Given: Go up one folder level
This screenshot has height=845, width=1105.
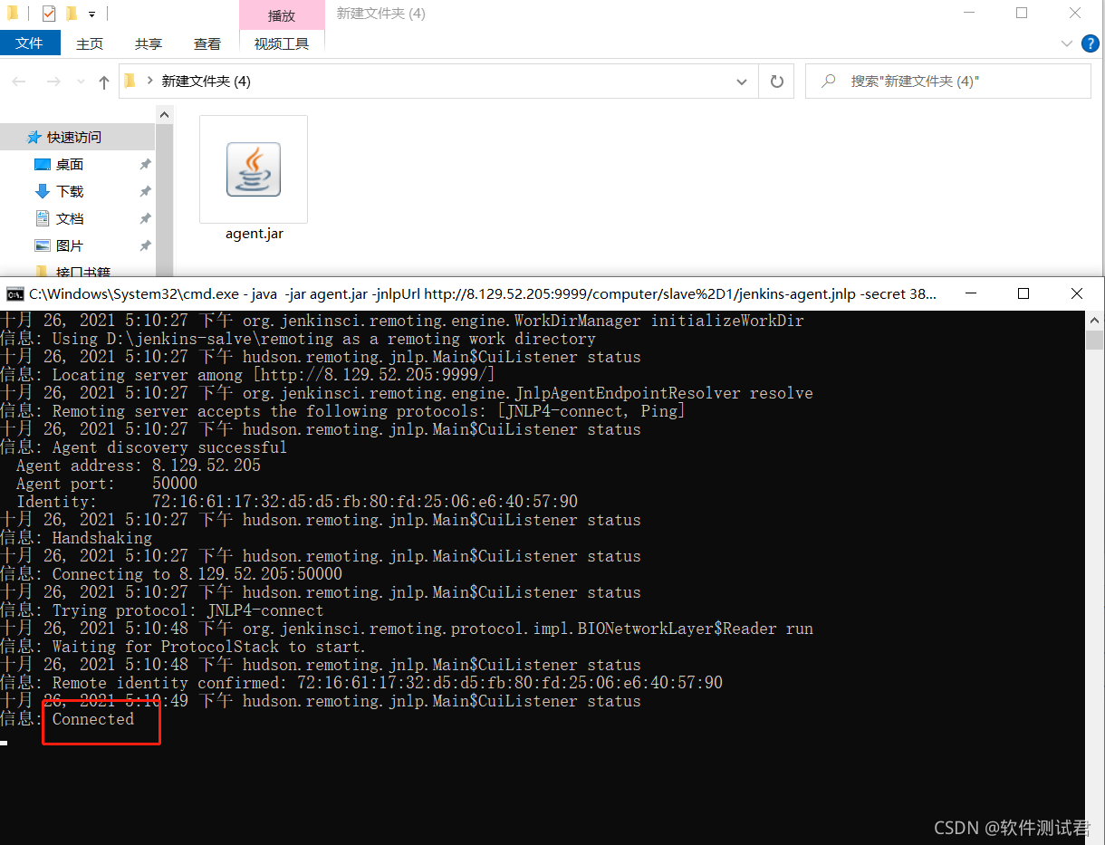Looking at the screenshot, I should (104, 82).
